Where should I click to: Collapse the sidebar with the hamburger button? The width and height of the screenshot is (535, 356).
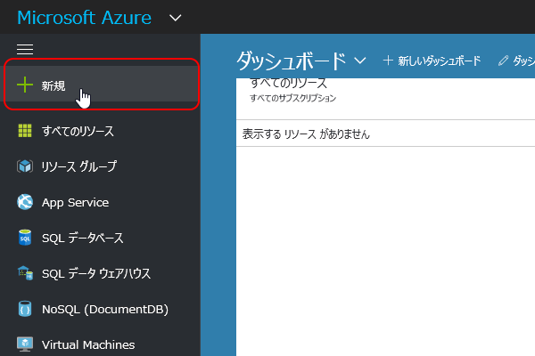pyautogui.click(x=25, y=49)
